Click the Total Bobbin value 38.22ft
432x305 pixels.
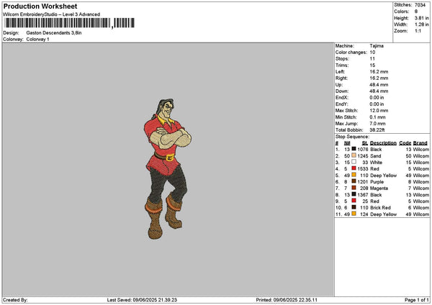click(377, 130)
